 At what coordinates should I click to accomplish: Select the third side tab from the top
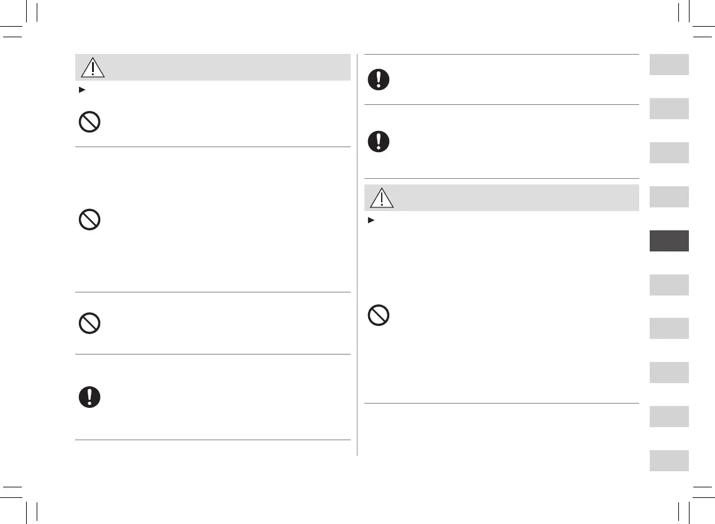coord(669,153)
